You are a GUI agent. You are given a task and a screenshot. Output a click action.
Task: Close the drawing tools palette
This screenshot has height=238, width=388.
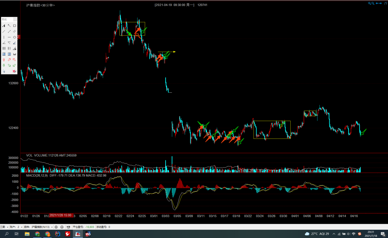[x=15, y=19]
